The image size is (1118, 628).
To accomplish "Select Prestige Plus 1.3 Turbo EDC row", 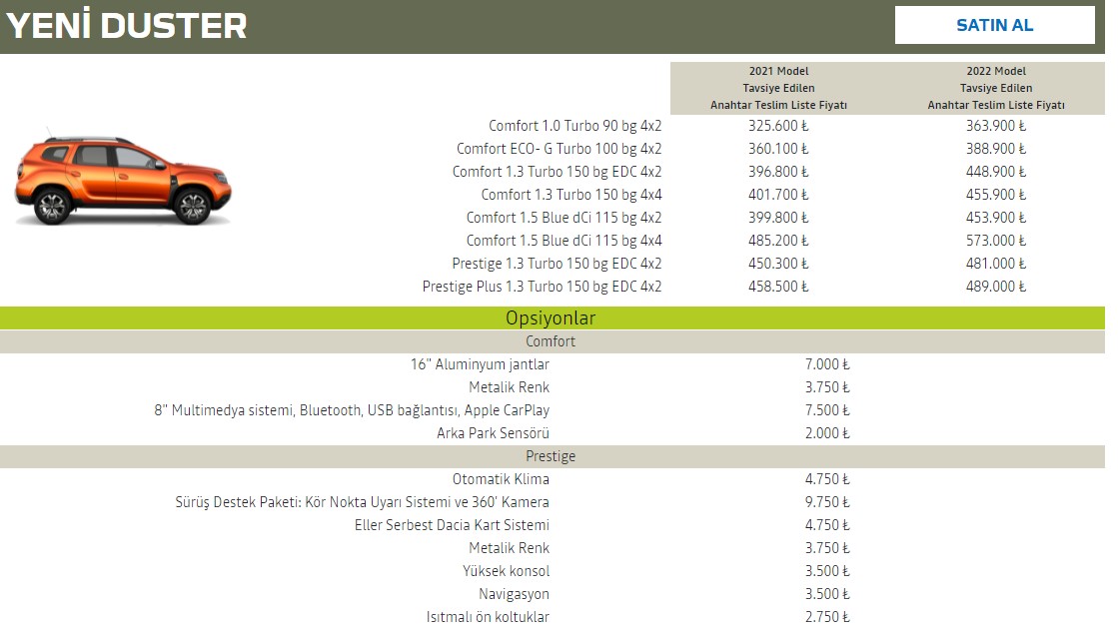I will pyautogui.click(x=542, y=287).
